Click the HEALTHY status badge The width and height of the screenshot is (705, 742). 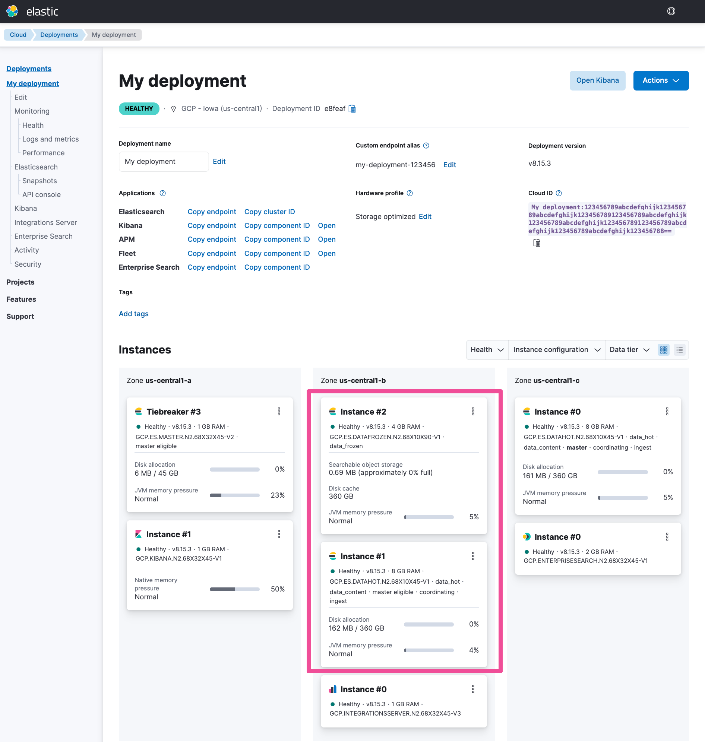pyautogui.click(x=139, y=108)
